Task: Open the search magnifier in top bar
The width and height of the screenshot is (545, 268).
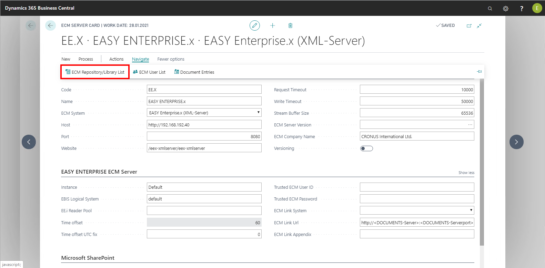Action: (490, 8)
